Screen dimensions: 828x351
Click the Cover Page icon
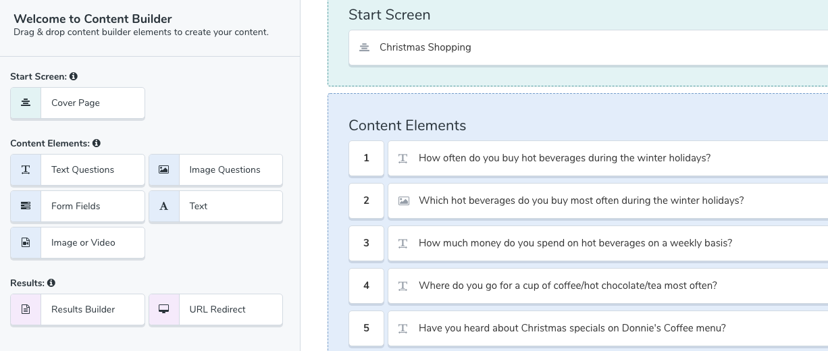point(26,103)
